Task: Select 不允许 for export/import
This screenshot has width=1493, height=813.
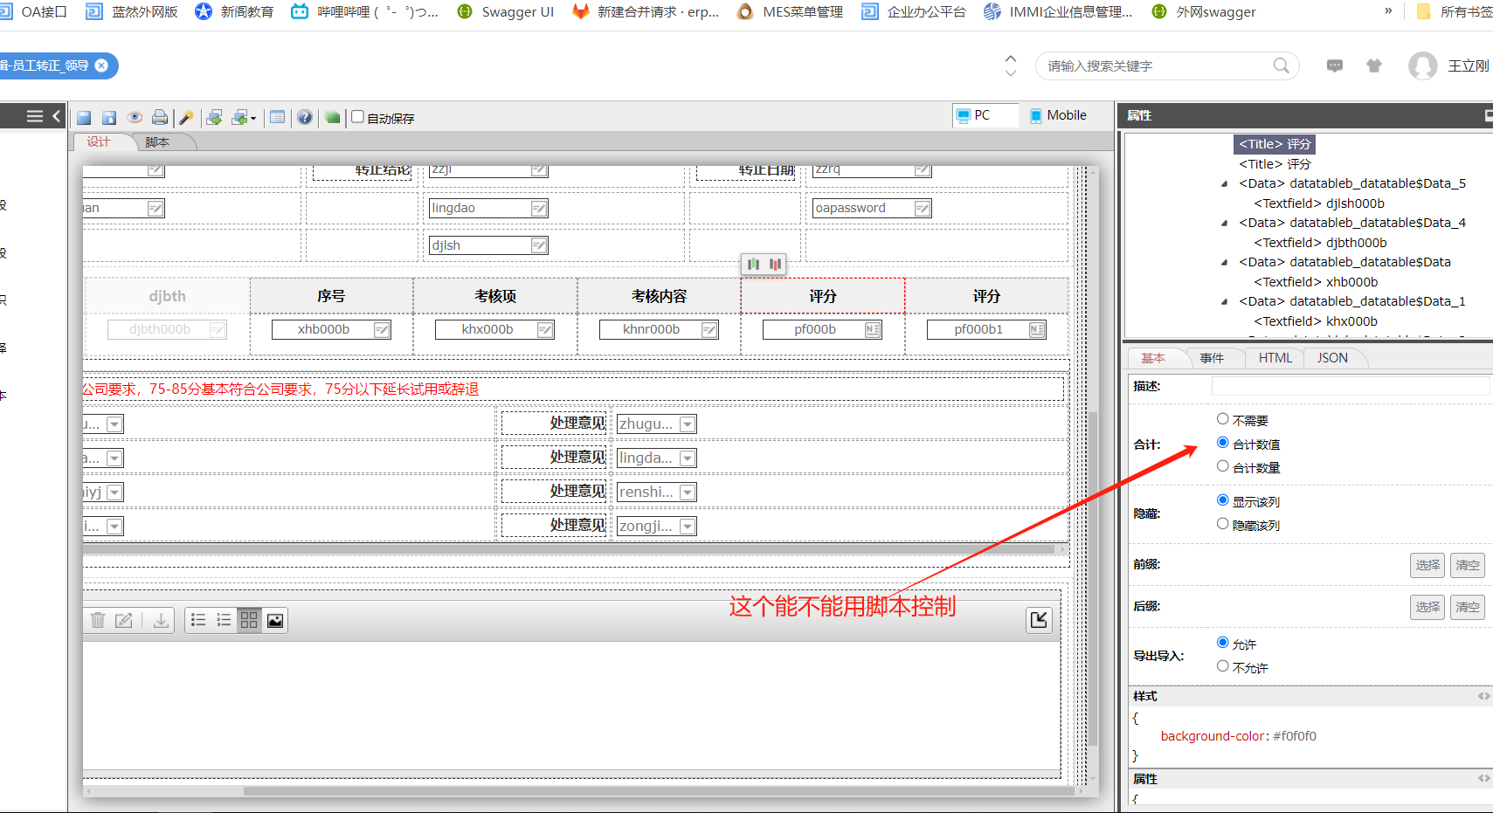Action: [1223, 667]
